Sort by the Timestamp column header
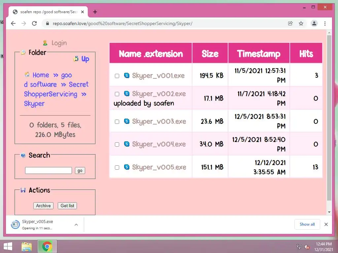 (x=259, y=54)
